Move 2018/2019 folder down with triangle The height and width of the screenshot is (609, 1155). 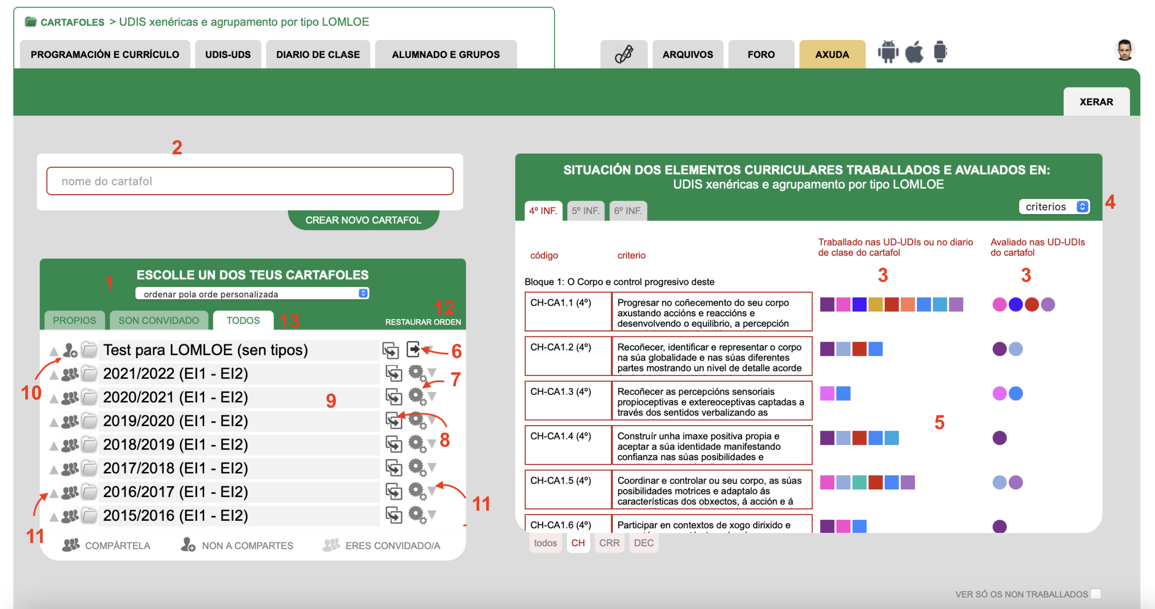(x=432, y=444)
